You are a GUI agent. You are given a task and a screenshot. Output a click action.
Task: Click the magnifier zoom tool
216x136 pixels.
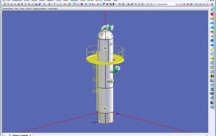[78, 4]
